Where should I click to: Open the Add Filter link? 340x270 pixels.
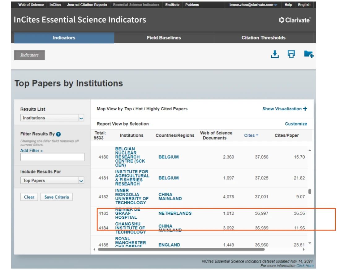pyautogui.click(x=32, y=151)
